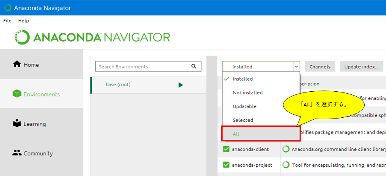386x176 pixels.
Task: Click the anaconda-project package name
Action: pos(252,165)
